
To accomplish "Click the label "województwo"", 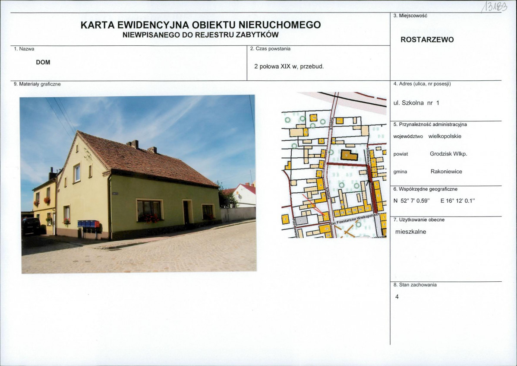I will tap(408, 137).
